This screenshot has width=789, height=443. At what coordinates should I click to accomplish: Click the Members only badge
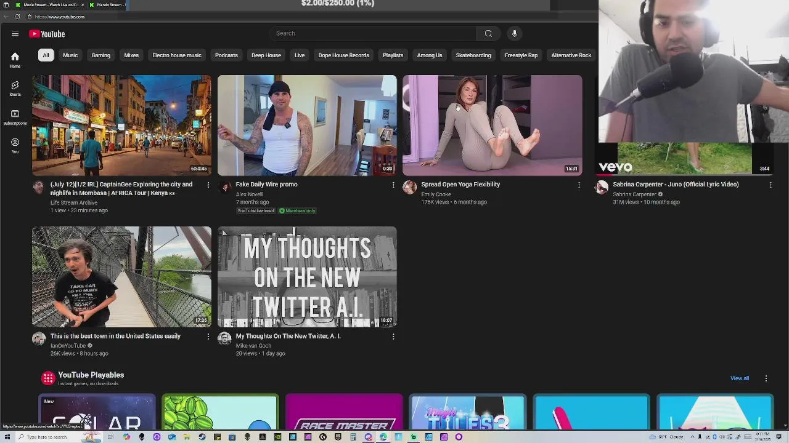297,210
